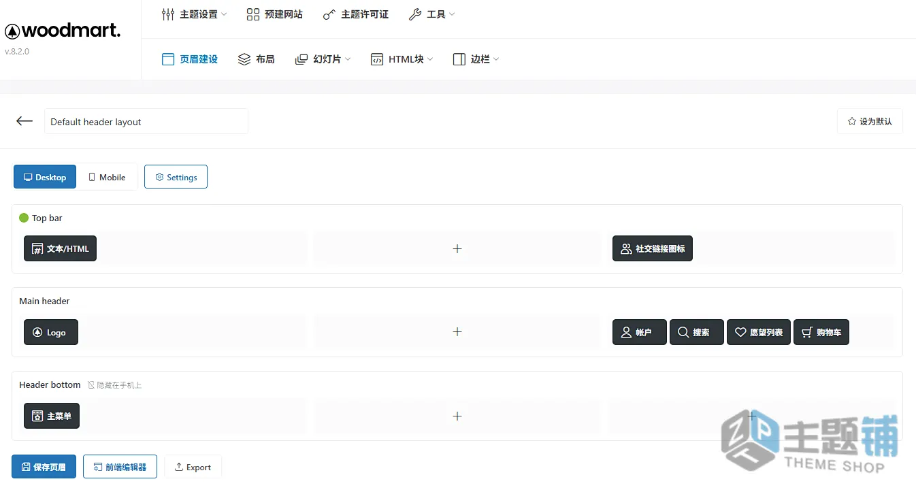Open the 边栏 menu
The image size is (916, 492).
[x=476, y=59]
